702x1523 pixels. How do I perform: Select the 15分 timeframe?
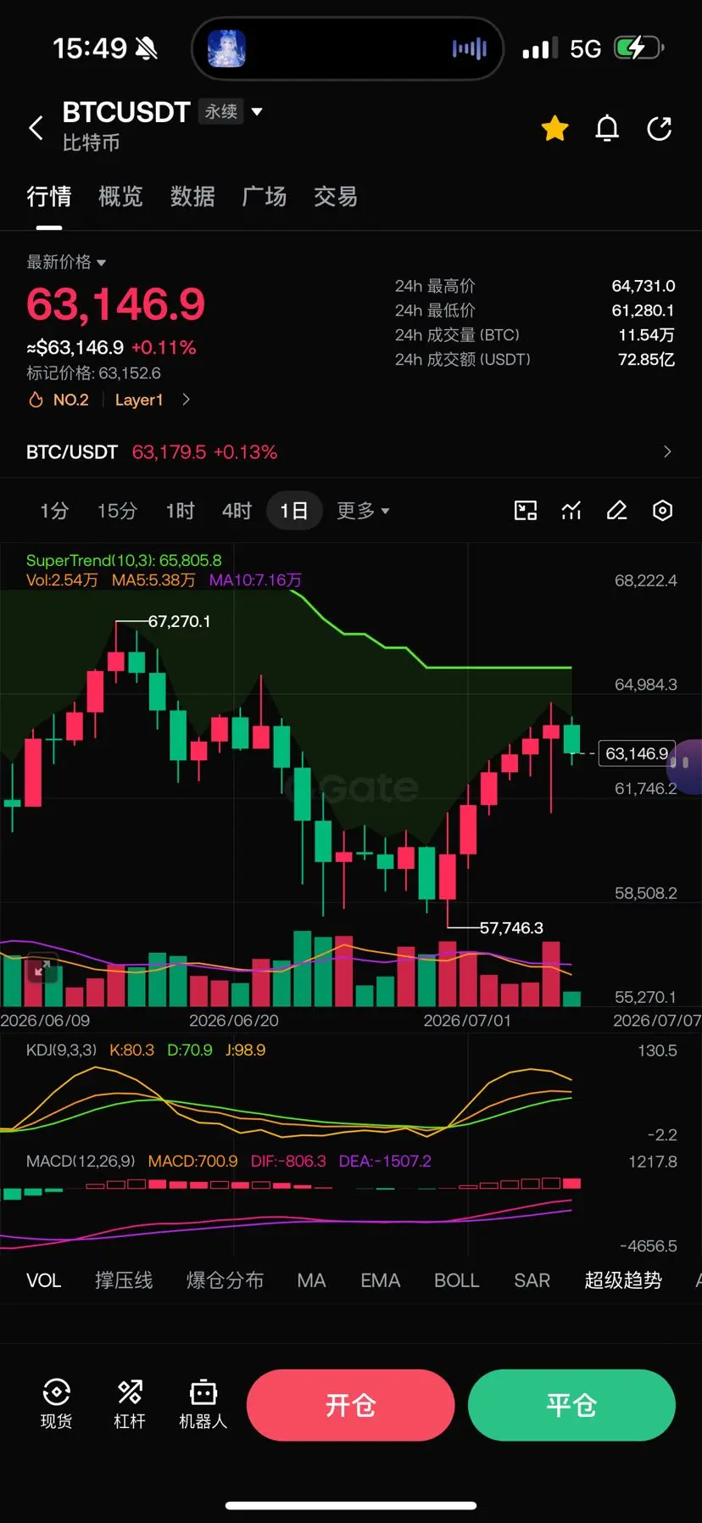[117, 511]
